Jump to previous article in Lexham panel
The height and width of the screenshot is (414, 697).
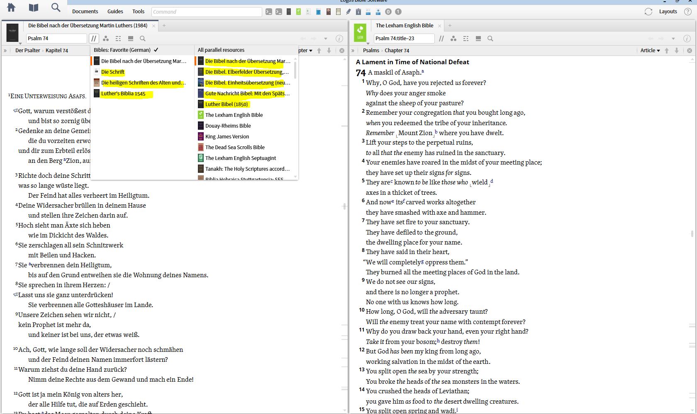(x=667, y=51)
